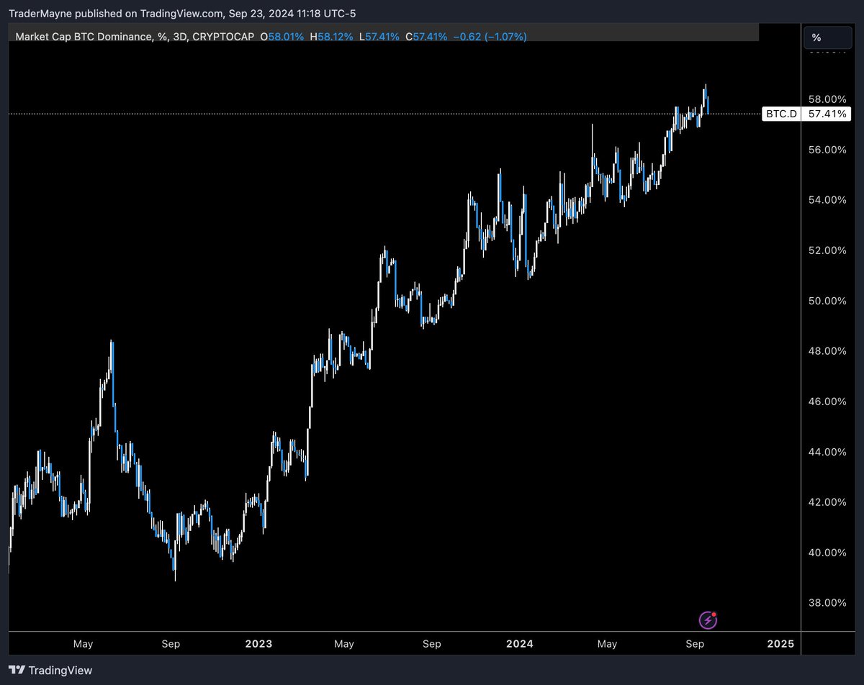The image size is (864, 685).
Task: Click the 58.00% price axis label
Action: coord(827,99)
